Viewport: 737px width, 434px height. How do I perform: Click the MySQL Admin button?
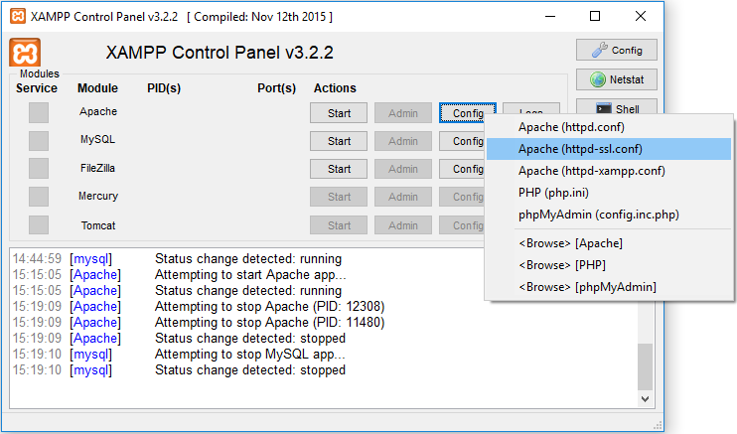coord(403,141)
